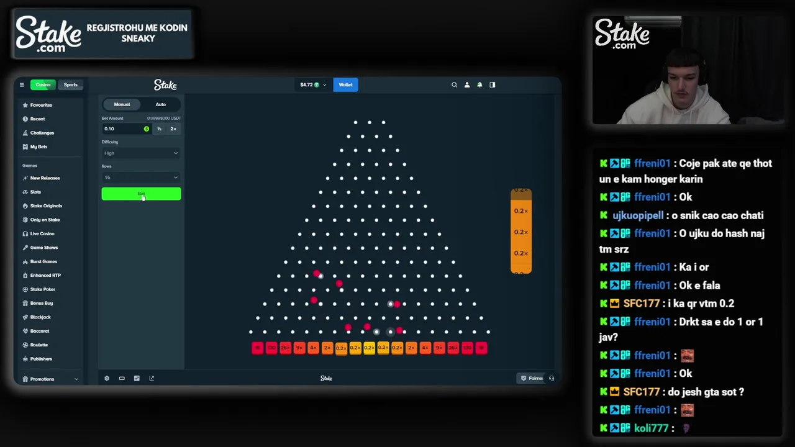Open Enhanced RTP category
This screenshot has height=447, width=795.
[x=45, y=275]
